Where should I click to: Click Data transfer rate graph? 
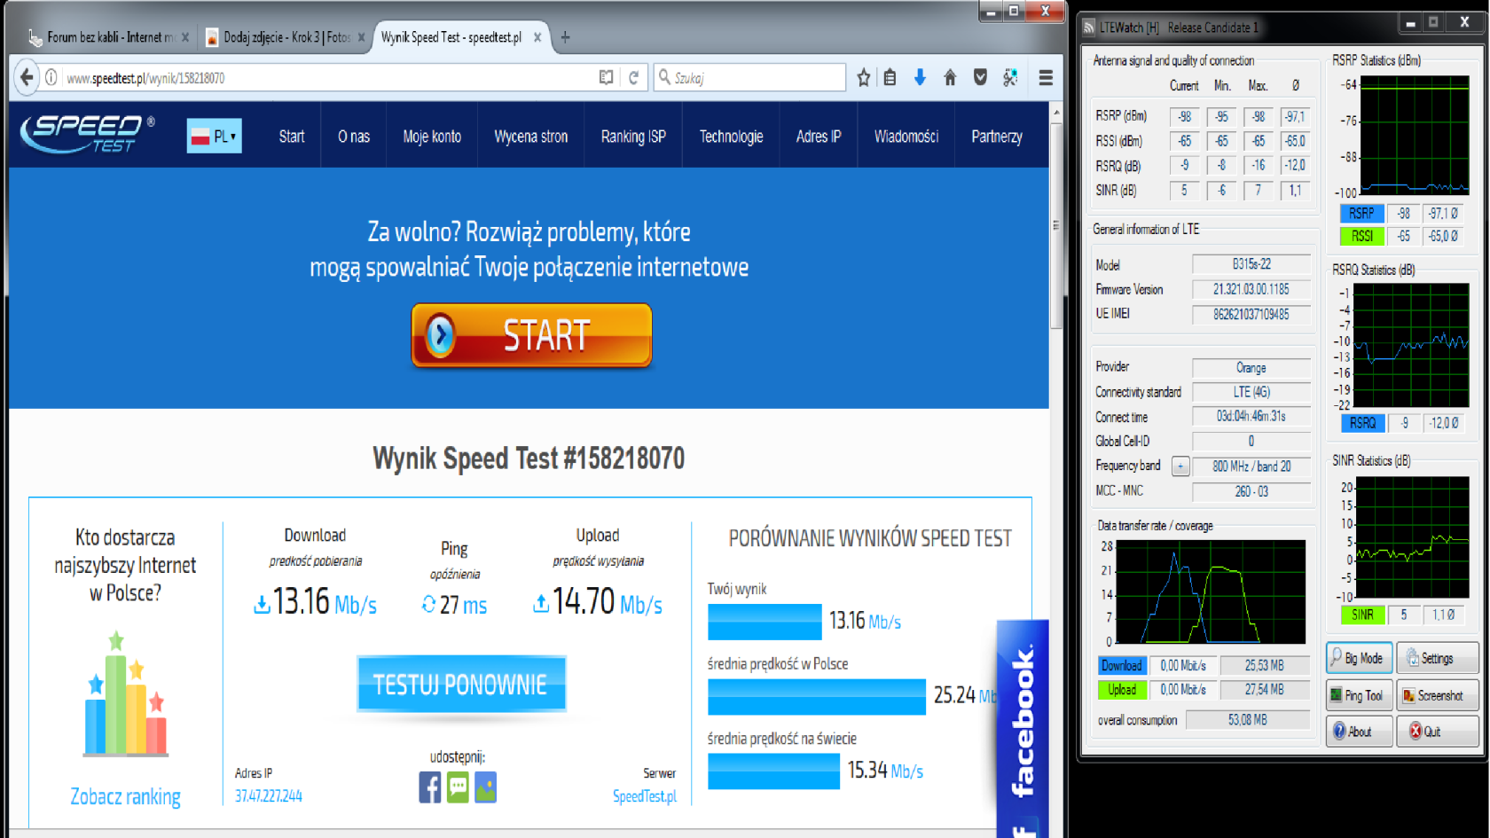pos(1211,591)
